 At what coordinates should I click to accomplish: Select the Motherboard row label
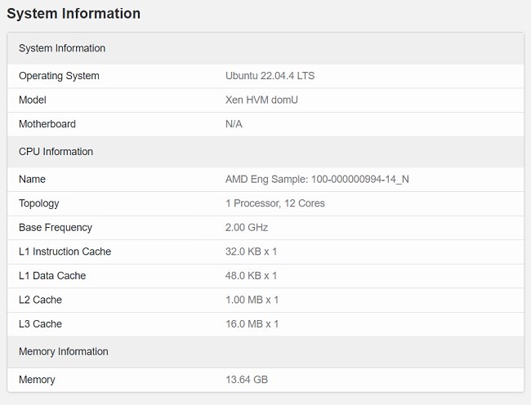tap(47, 124)
